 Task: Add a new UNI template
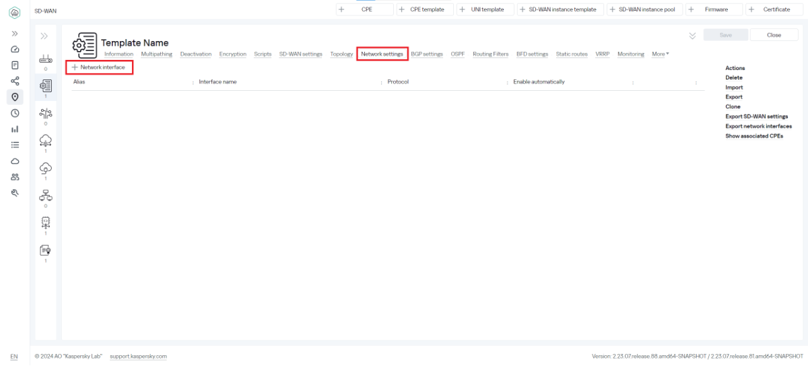pos(485,9)
